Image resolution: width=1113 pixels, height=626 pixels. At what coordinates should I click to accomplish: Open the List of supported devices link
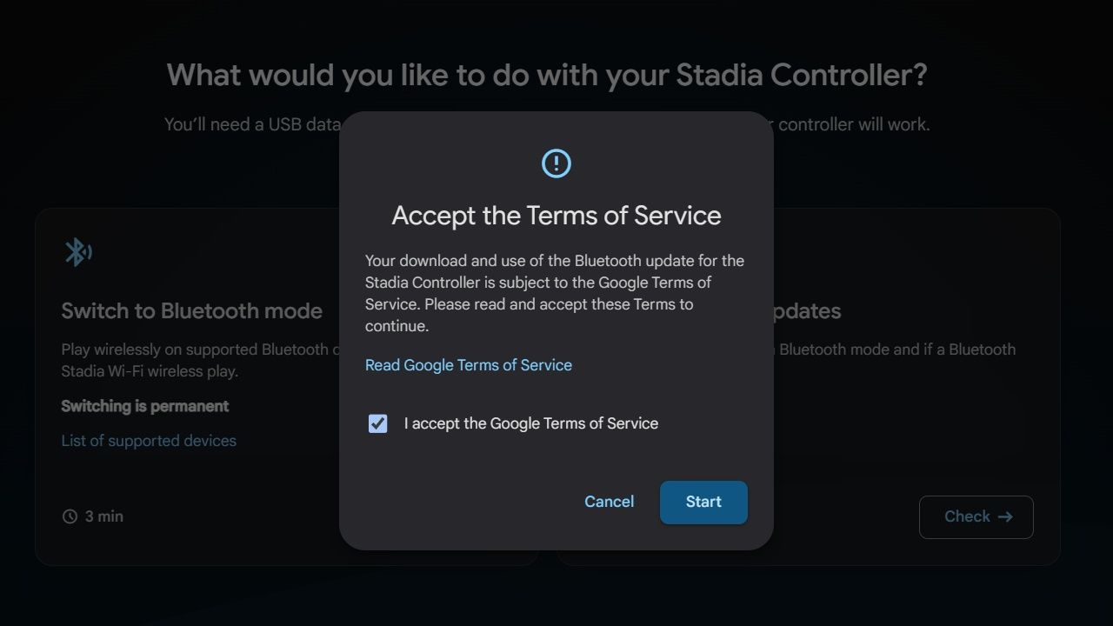149,441
